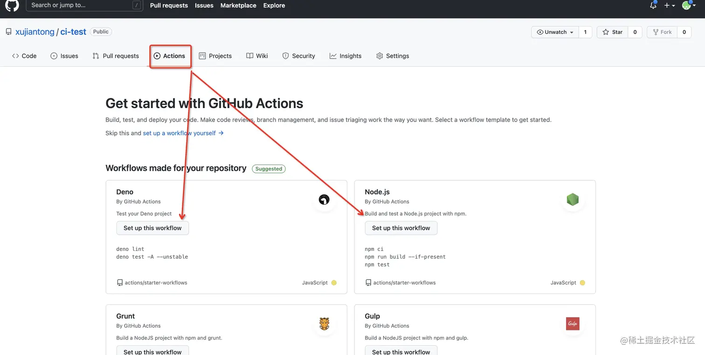Open the ci-test repository link

73,32
